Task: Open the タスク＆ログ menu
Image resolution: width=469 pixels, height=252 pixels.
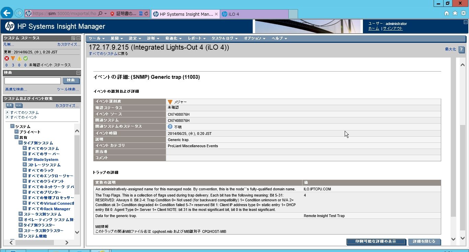Action: (224, 38)
